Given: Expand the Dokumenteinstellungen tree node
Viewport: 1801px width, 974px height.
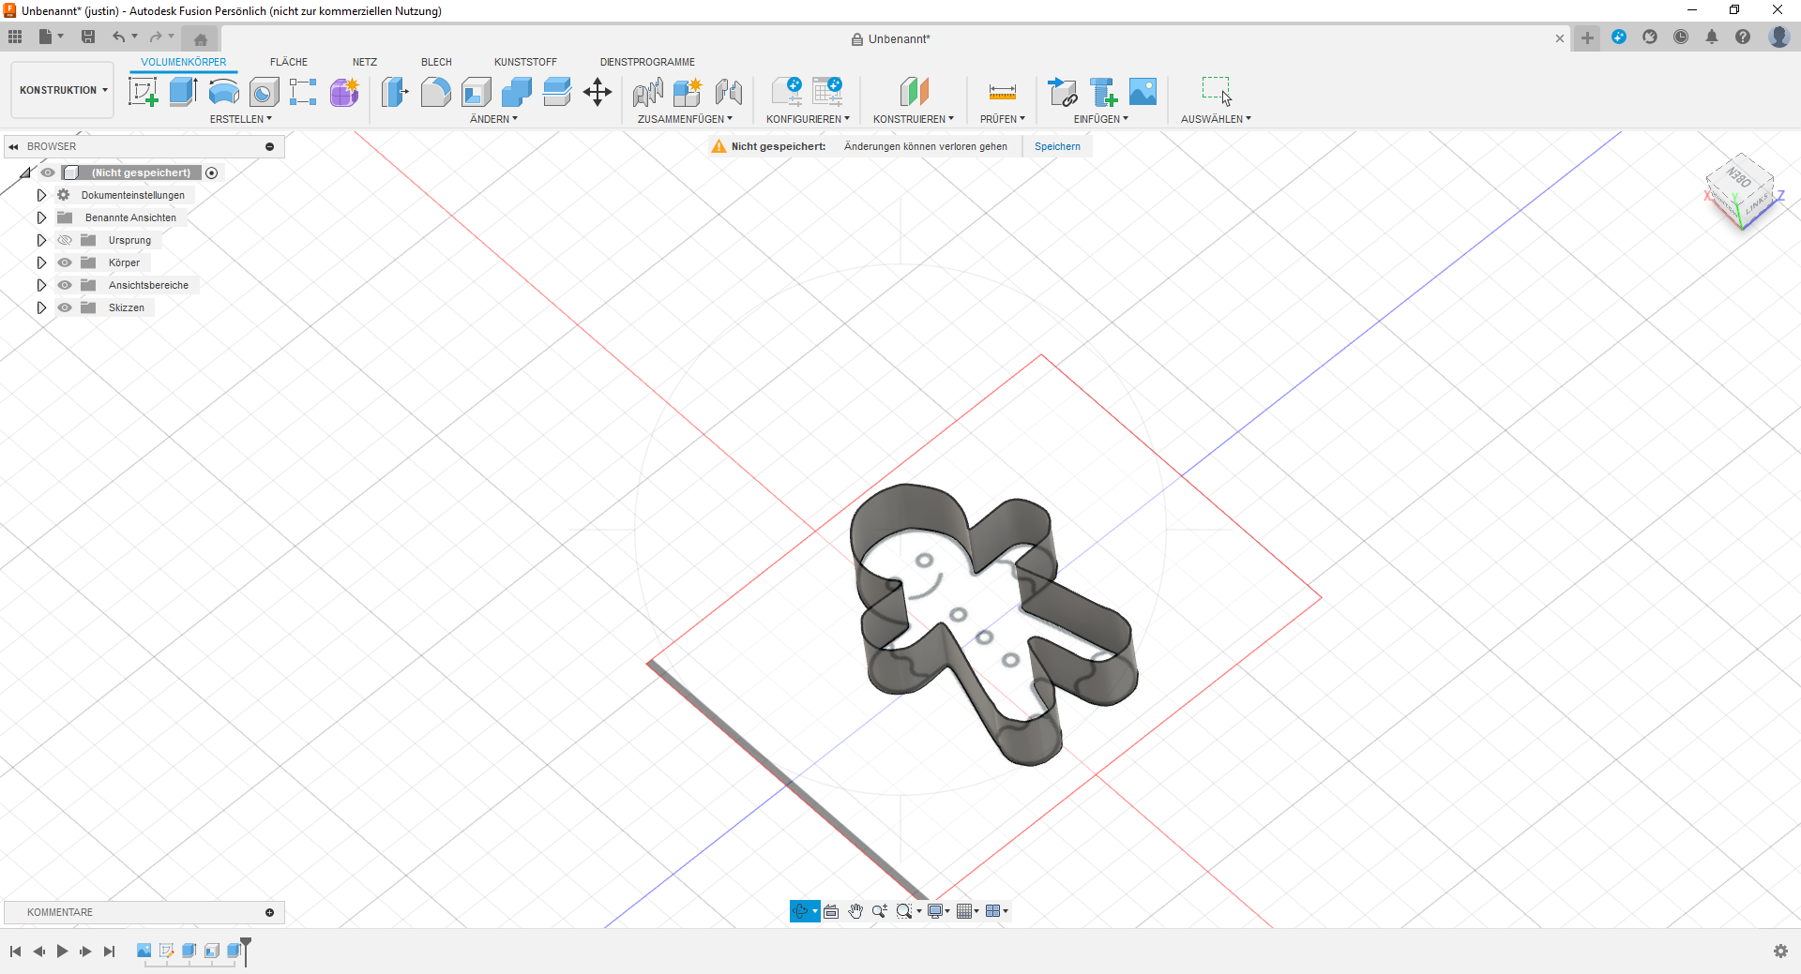Looking at the screenshot, I should tap(41, 195).
